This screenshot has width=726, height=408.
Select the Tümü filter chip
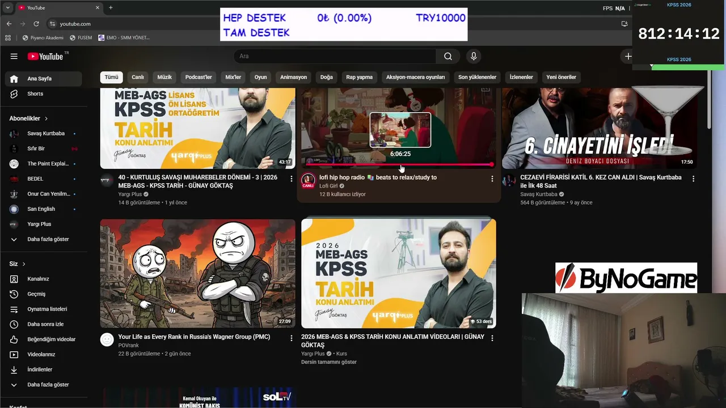click(x=112, y=77)
